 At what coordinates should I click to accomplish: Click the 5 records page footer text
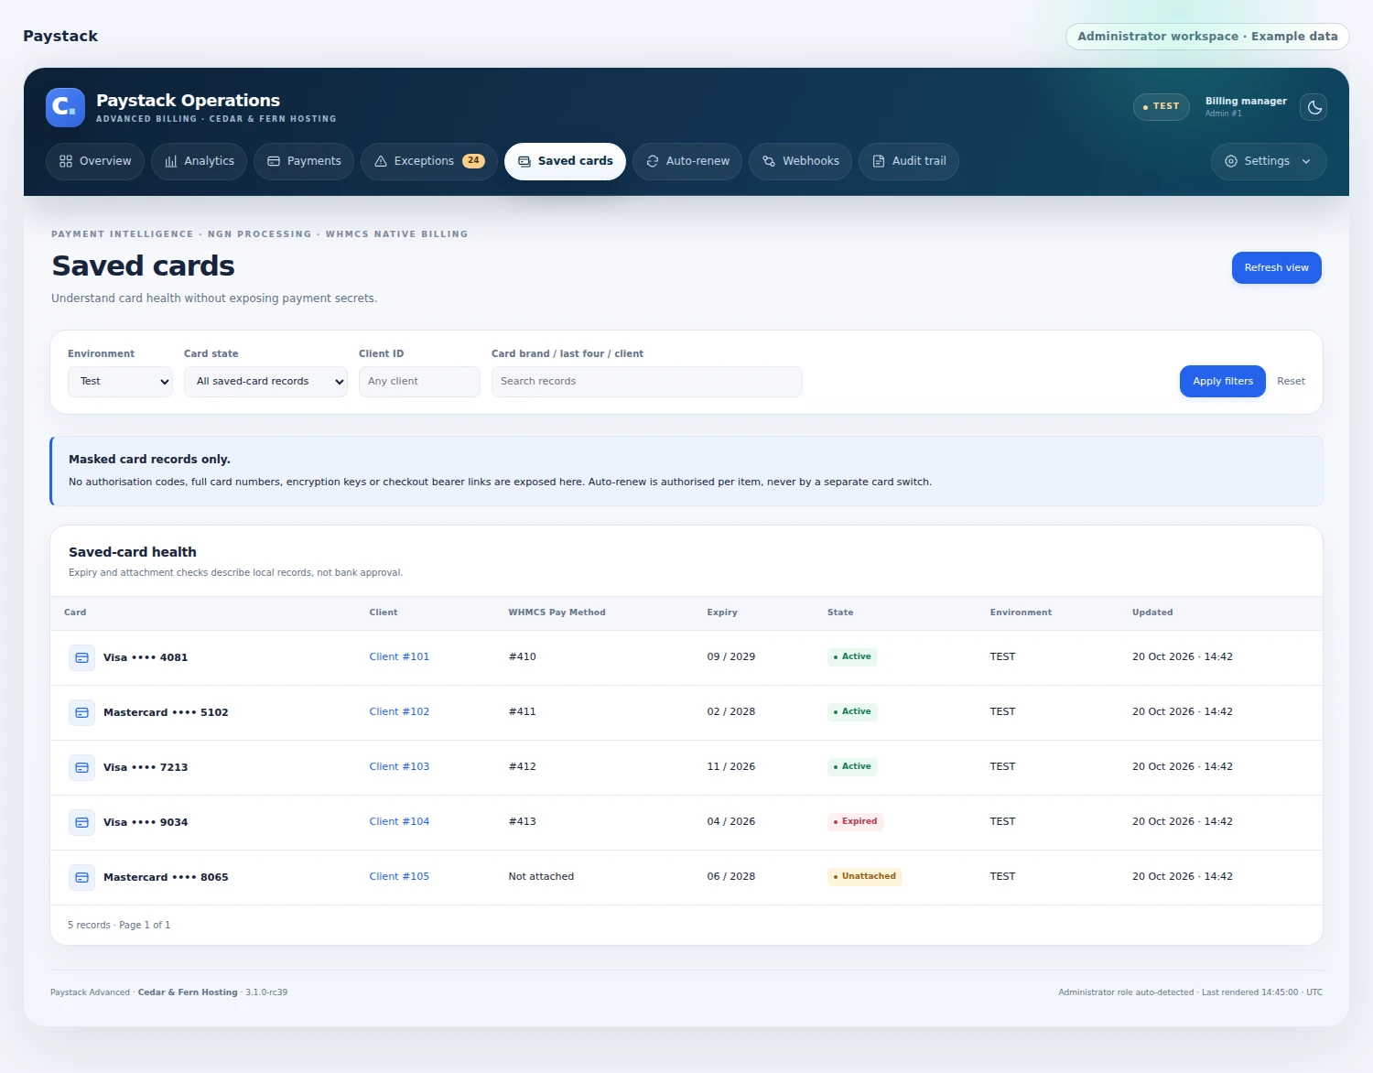coord(119,925)
